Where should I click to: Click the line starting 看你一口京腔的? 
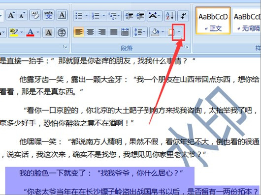[141, 111]
